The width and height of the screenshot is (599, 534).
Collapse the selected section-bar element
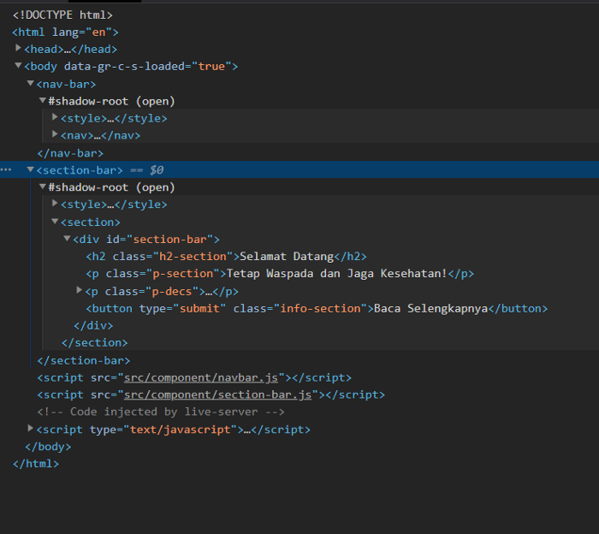point(30,169)
